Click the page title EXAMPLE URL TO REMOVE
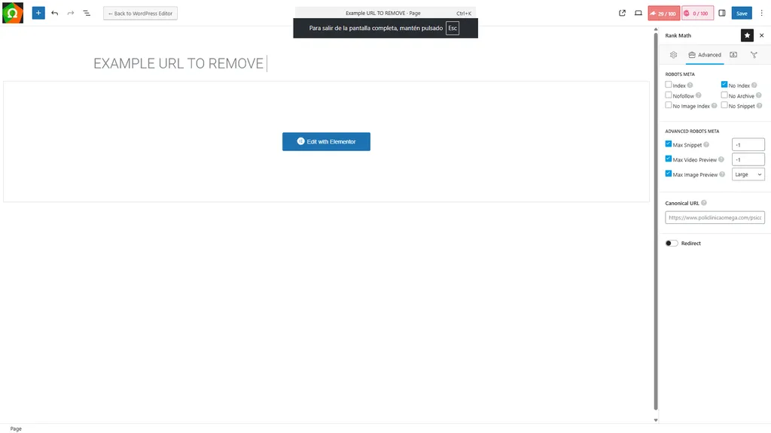The width and height of the screenshot is (771, 433). click(x=178, y=63)
